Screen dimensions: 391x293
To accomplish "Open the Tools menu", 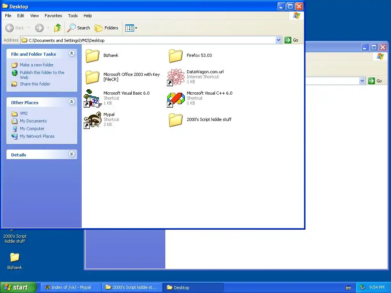I will pyautogui.click(x=73, y=16).
